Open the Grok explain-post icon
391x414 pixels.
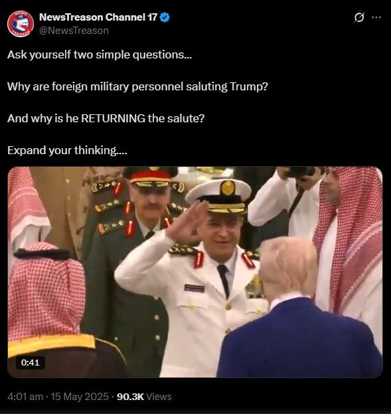[359, 17]
